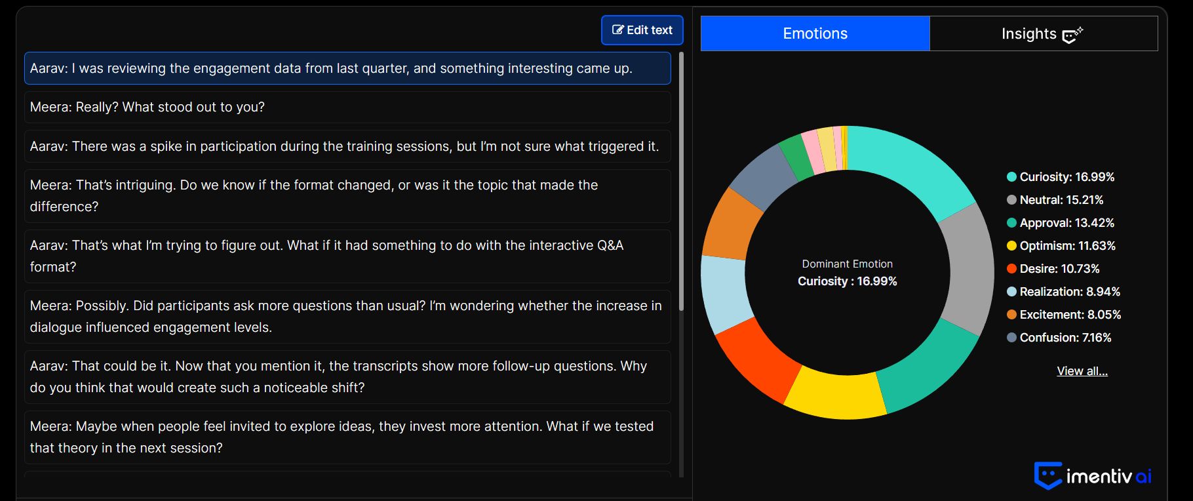The image size is (1193, 501).
Task: Click the Insights sparkle chat icon
Action: 1072,35
